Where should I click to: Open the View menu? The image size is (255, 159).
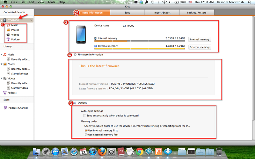[x=41, y=2]
